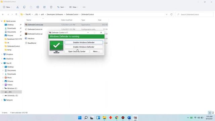Click 'Developers Softwares' breadcrumb

point(55,14)
